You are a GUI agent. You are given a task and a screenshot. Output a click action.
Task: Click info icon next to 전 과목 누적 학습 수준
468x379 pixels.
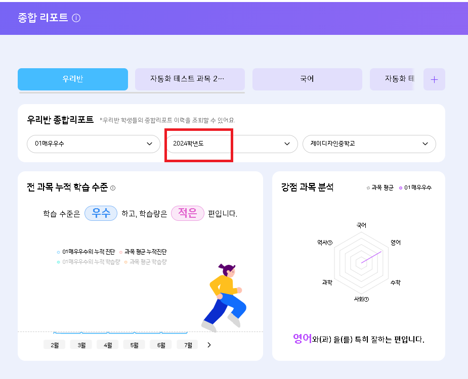(x=113, y=188)
